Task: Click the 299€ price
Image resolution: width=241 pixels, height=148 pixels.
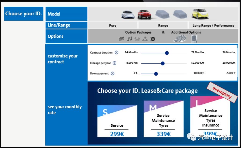Action: click(x=117, y=134)
